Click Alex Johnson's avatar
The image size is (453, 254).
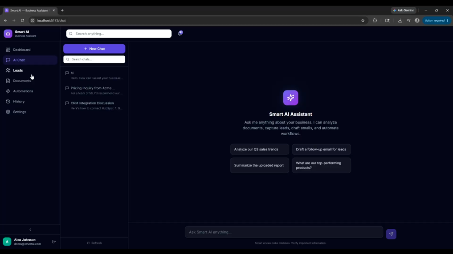7,242
